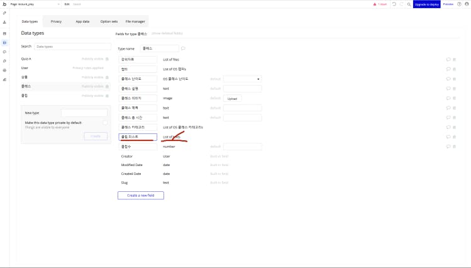Viewport: 471px width, 268px height.
Task: Click the Modified Date built-in field
Action: (x=131, y=165)
